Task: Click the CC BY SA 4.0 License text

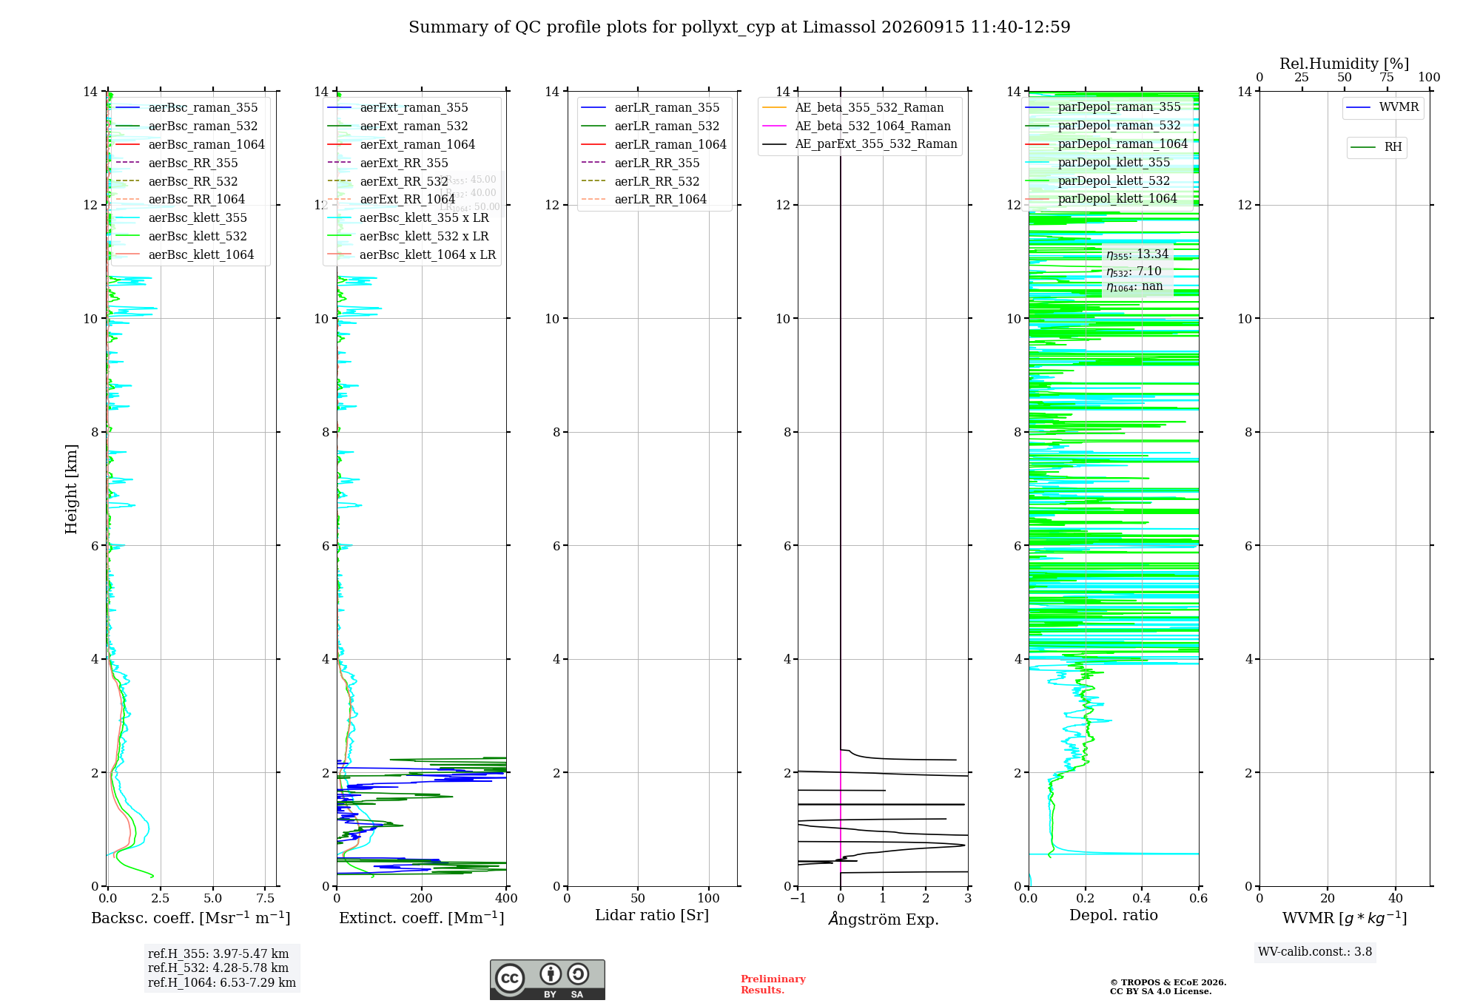Action: coord(1161,991)
